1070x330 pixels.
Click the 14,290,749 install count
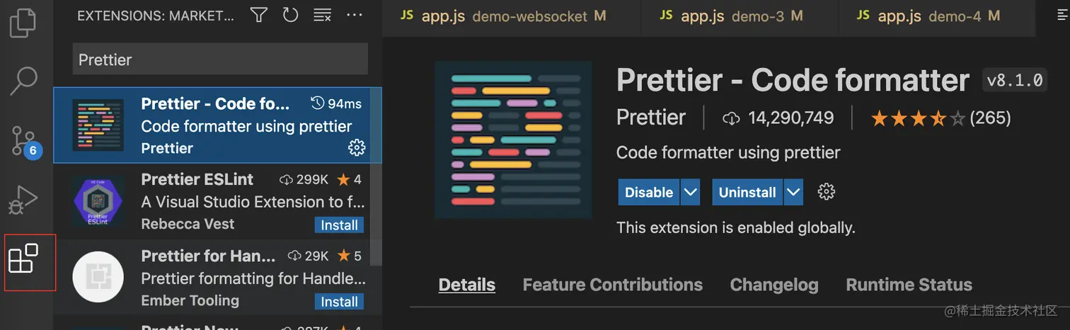click(778, 118)
